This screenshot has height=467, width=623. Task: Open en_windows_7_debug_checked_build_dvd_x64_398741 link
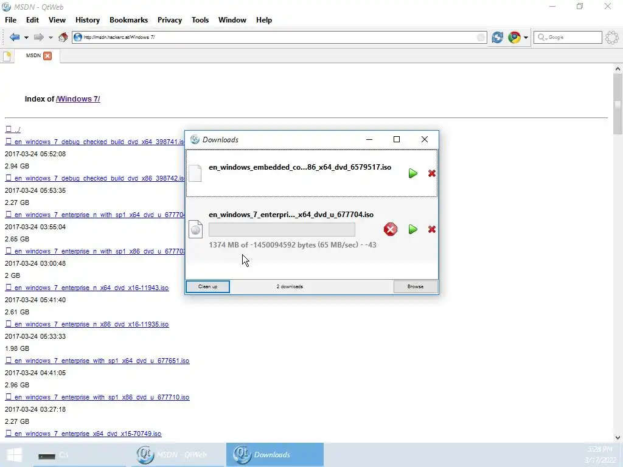coord(94,142)
